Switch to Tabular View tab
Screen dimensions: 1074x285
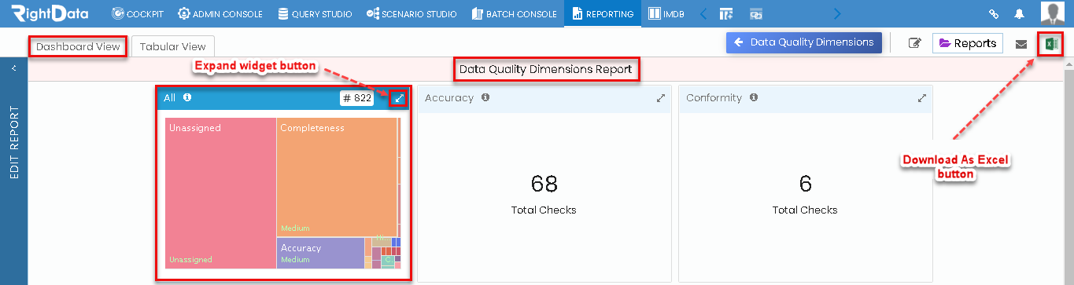(x=172, y=46)
